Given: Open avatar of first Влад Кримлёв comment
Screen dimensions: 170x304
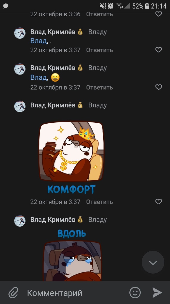Looking at the screenshot, I should point(20,33).
